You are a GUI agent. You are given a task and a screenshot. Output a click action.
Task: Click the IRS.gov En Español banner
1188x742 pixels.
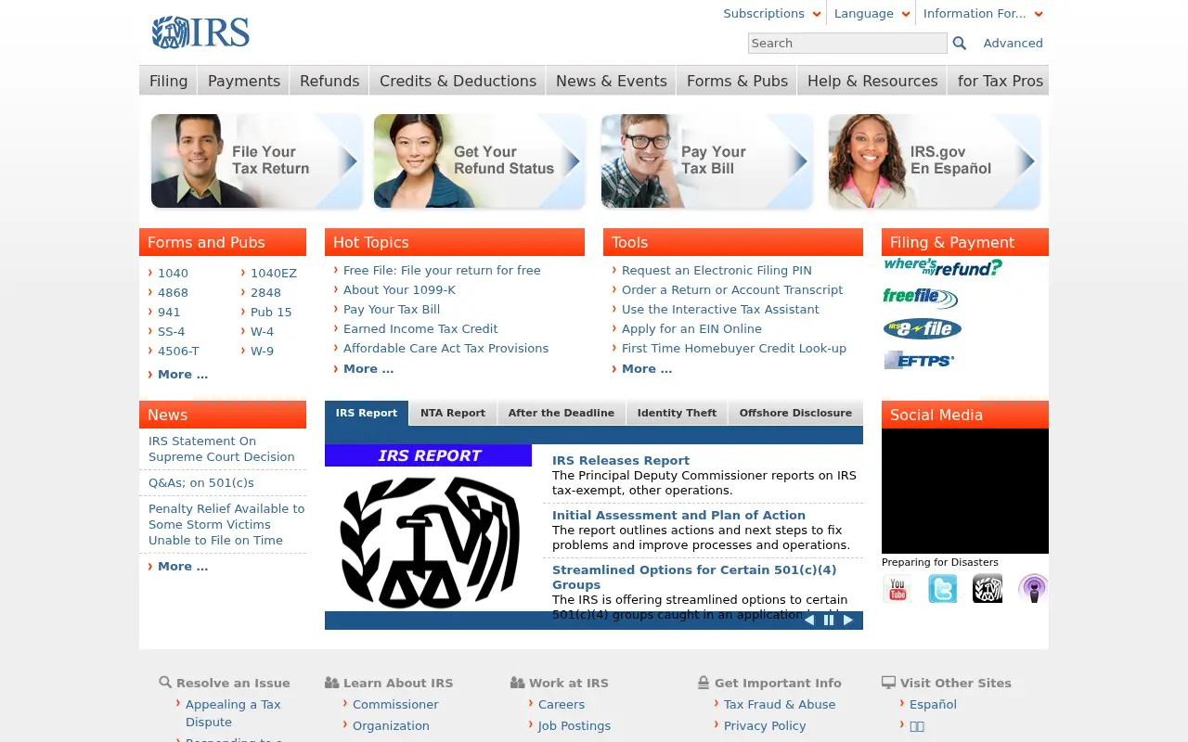coord(934,161)
